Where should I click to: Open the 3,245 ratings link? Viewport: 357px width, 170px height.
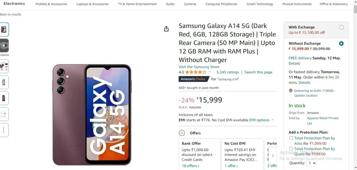(x=227, y=72)
